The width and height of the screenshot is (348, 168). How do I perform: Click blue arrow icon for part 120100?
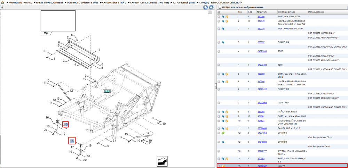[223, 17]
